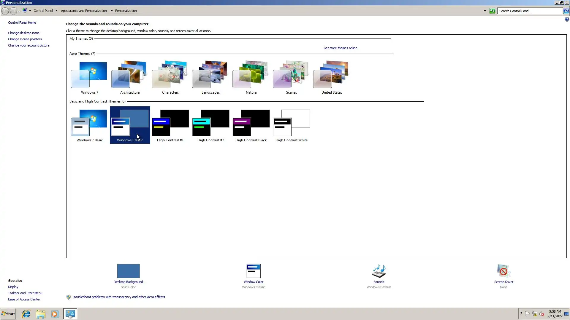This screenshot has width=570, height=320.
Task: Select the High Contrast #2 theme
Action: [x=210, y=124]
